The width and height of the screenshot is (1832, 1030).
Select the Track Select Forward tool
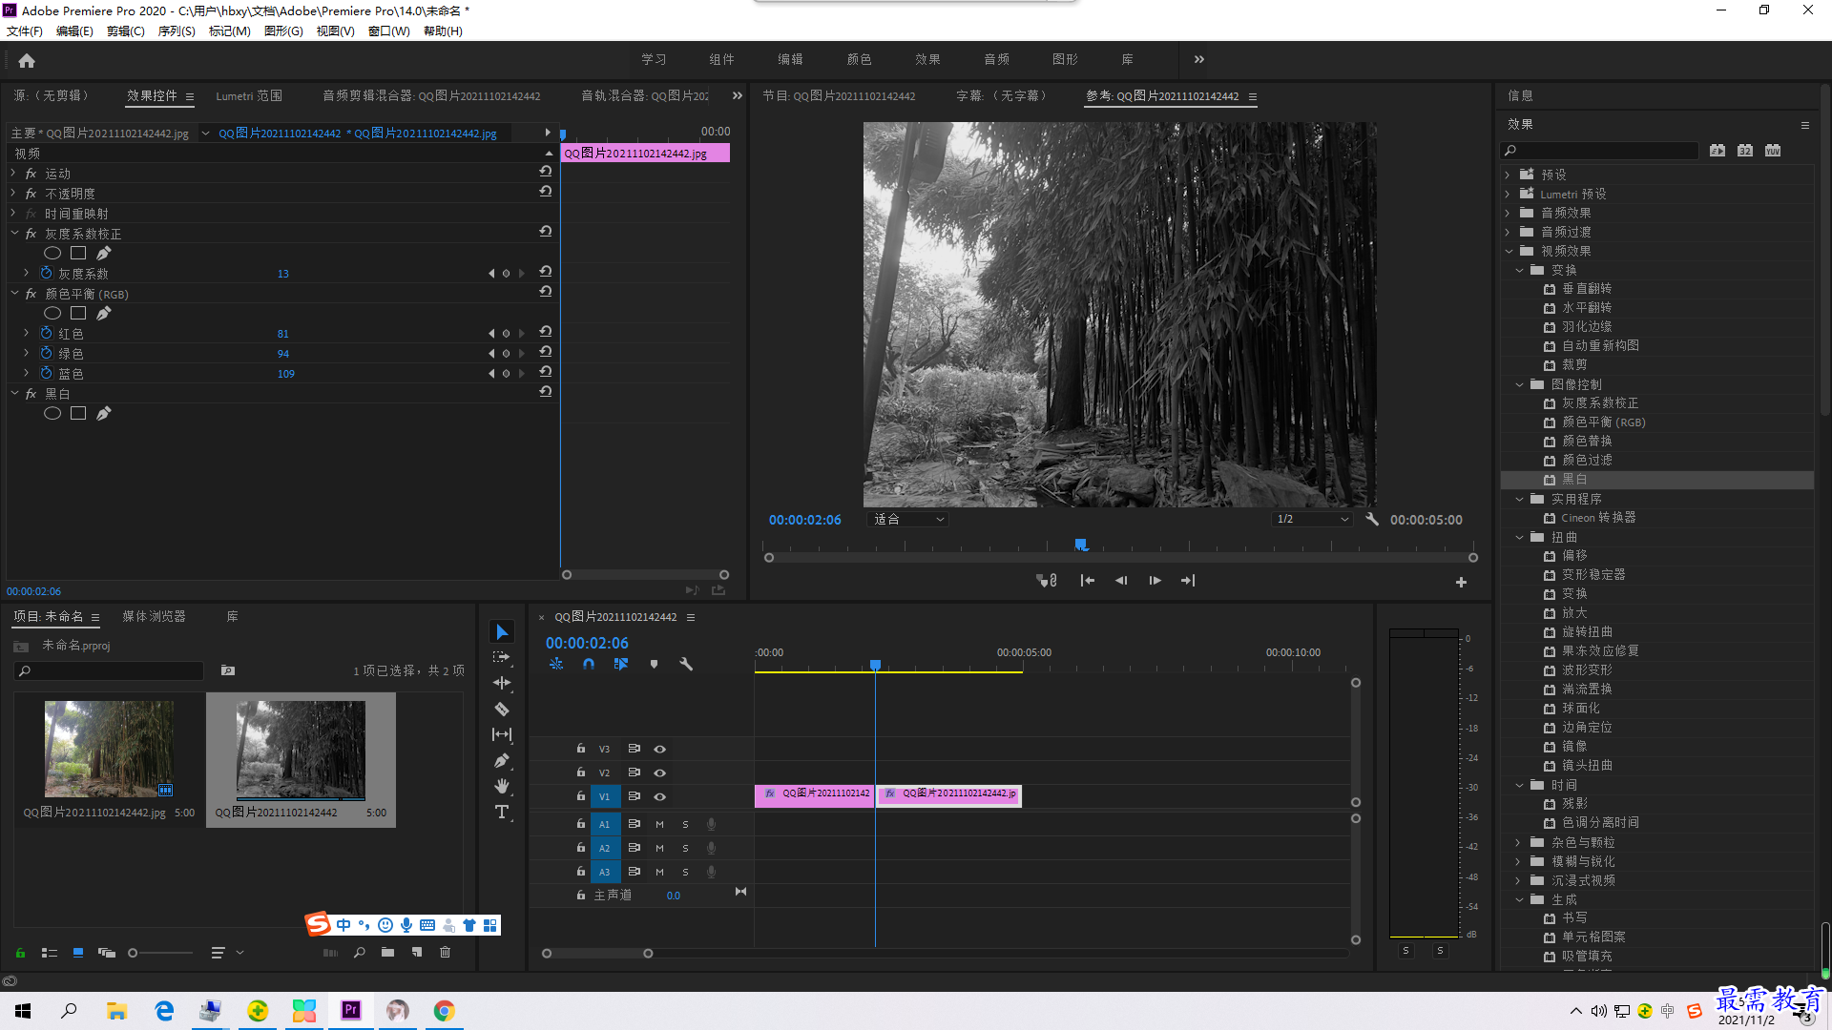click(502, 657)
